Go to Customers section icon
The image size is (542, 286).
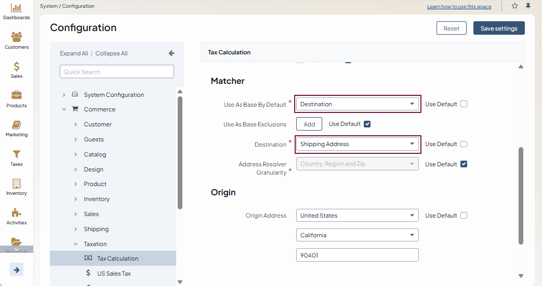(x=17, y=37)
